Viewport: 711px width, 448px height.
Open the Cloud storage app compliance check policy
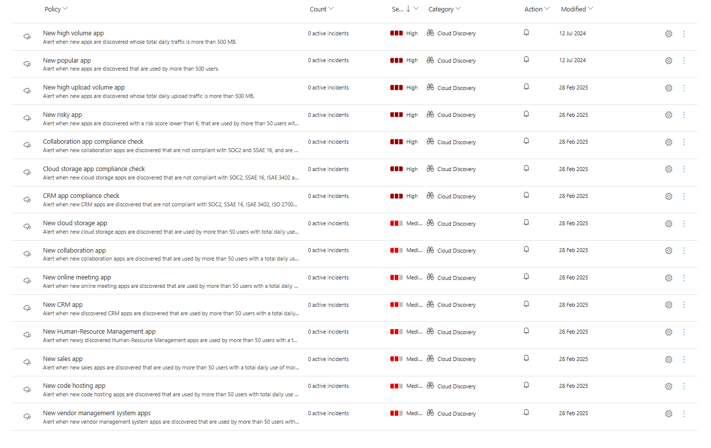93,169
